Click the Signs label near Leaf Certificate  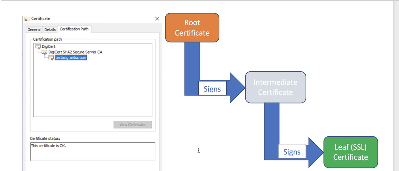point(292,152)
